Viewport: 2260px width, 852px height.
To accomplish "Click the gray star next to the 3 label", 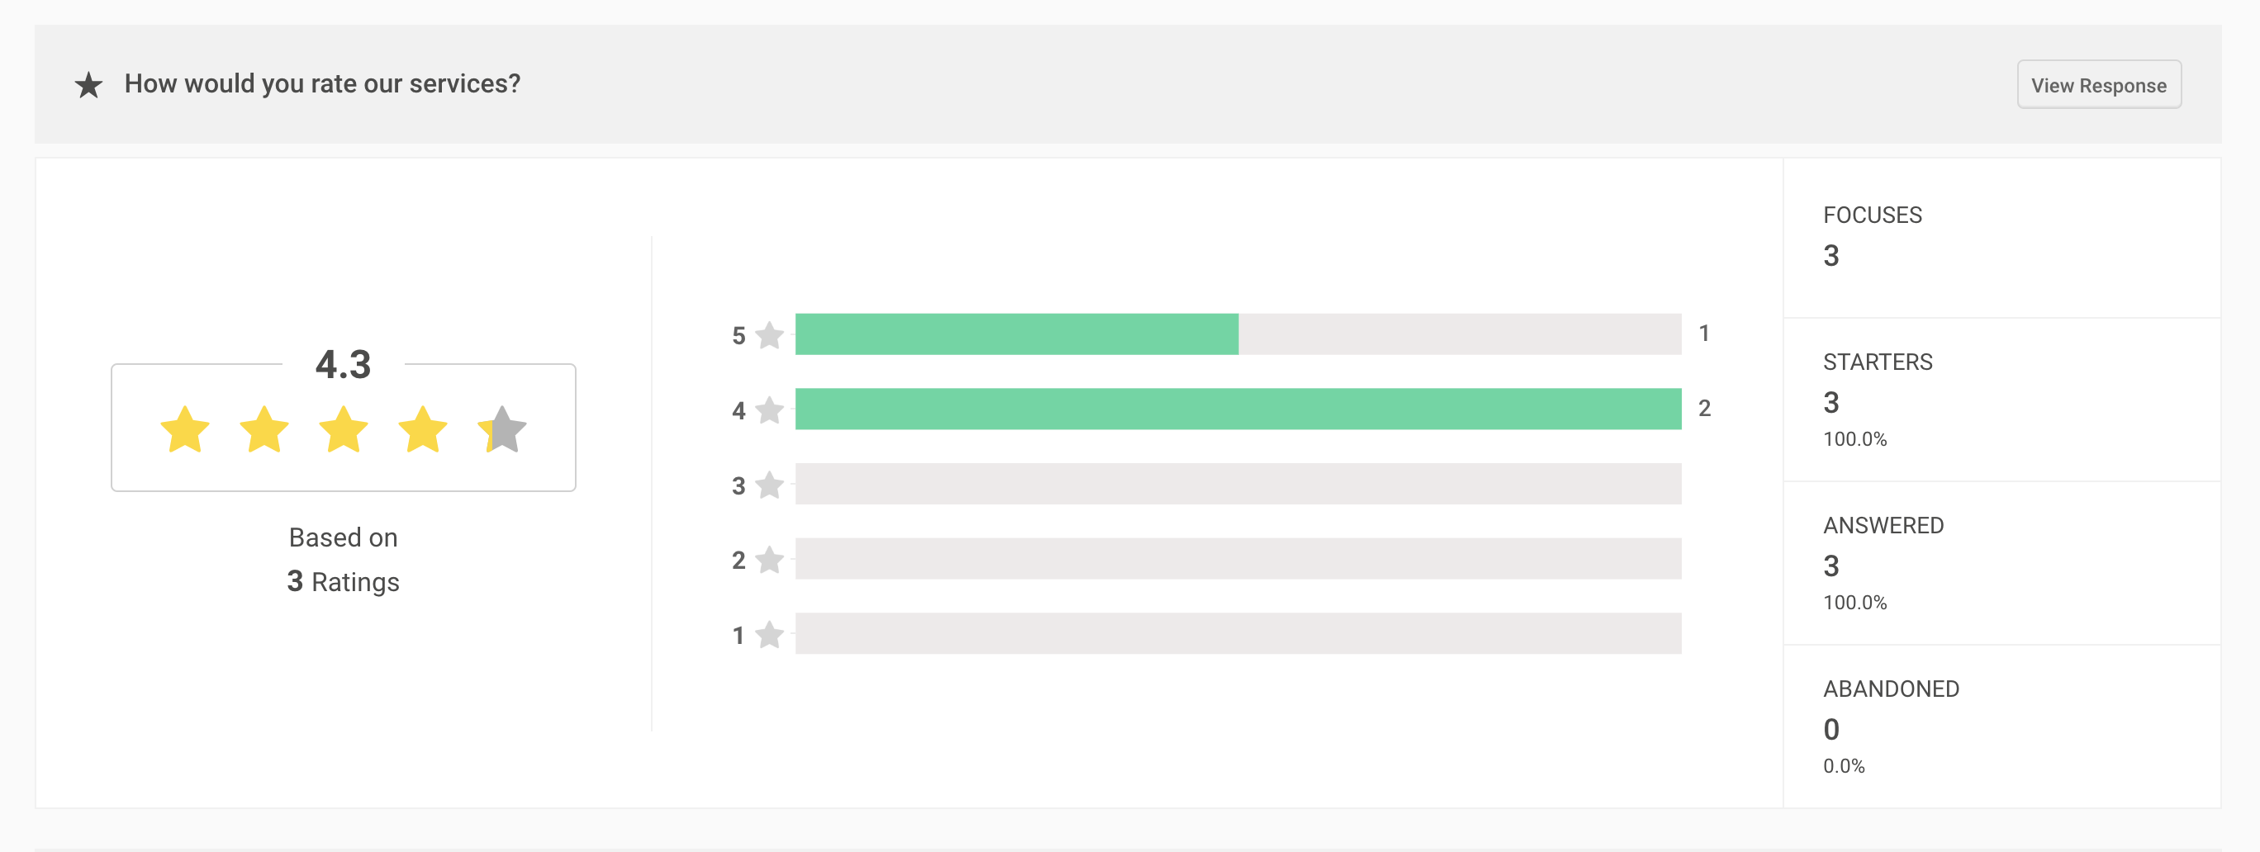I will click(x=769, y=485).
